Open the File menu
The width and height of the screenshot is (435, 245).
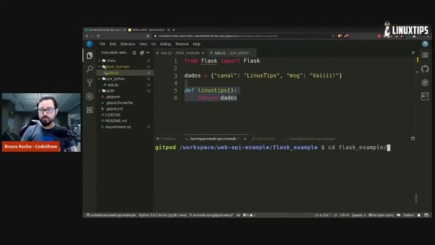[103, 44]
